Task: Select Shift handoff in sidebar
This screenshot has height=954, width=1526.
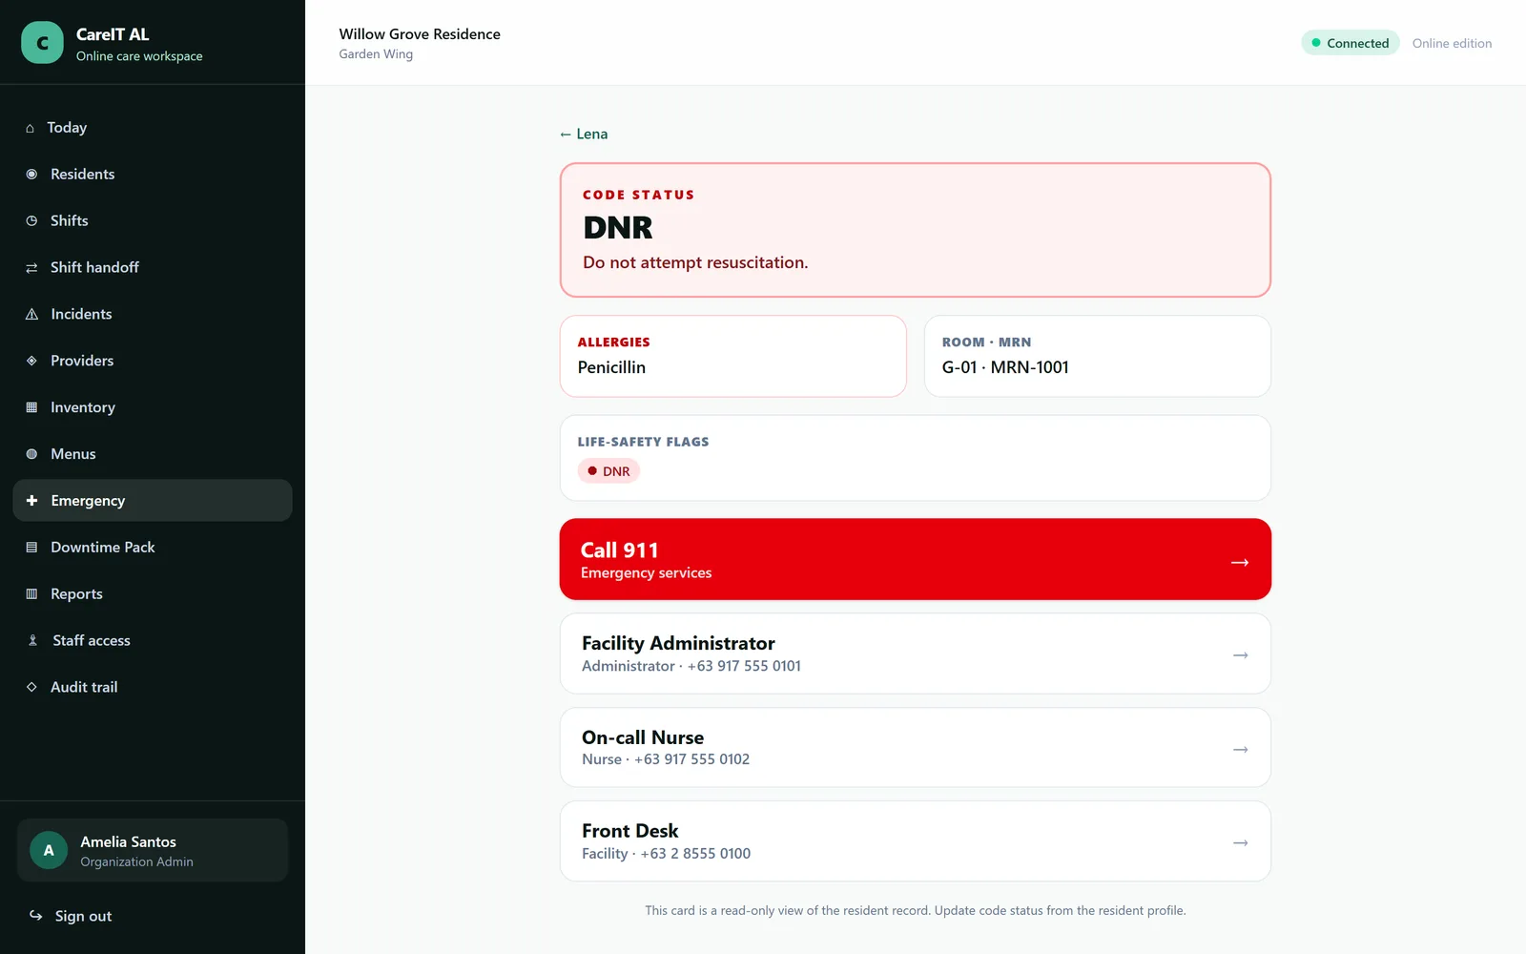Action: click(153, 268)
